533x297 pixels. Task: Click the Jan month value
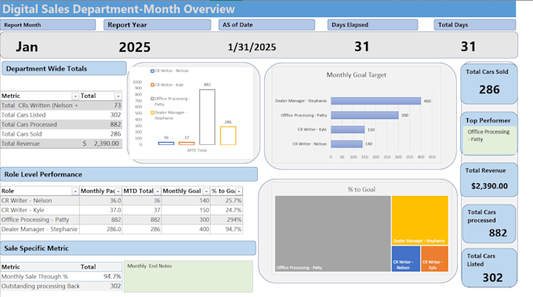(27, 46)
